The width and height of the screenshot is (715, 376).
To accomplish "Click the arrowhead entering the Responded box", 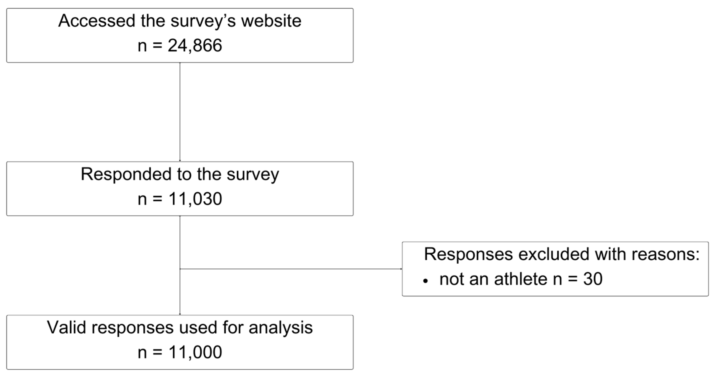I will 180,160.
